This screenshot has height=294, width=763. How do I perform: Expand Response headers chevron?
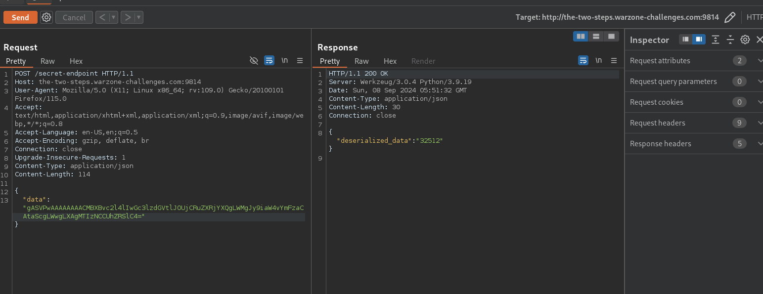760,144
